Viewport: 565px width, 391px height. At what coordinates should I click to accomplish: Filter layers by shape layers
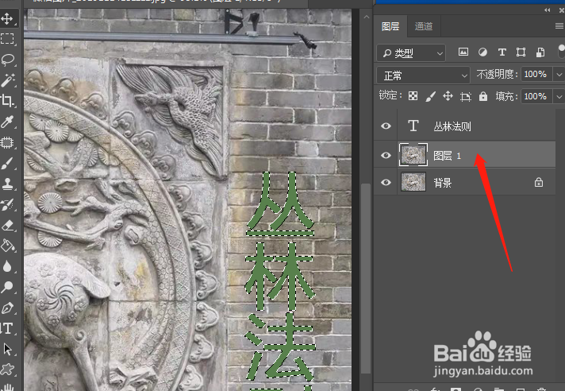click(x=521, y=52)
